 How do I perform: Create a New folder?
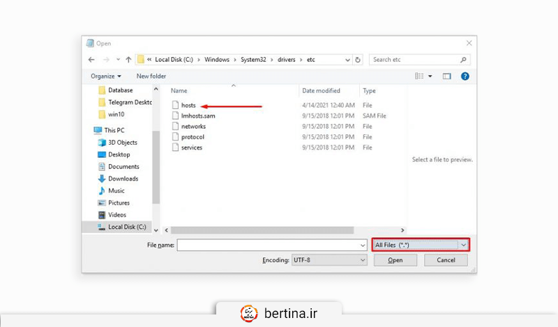pyautogui.click(x=151, y=76)
